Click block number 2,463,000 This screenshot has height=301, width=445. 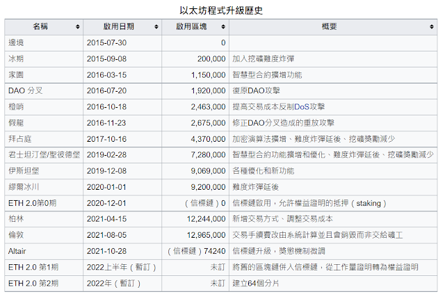[x=209, y=107]
